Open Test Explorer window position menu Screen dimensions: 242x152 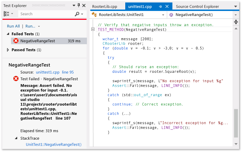73,6
